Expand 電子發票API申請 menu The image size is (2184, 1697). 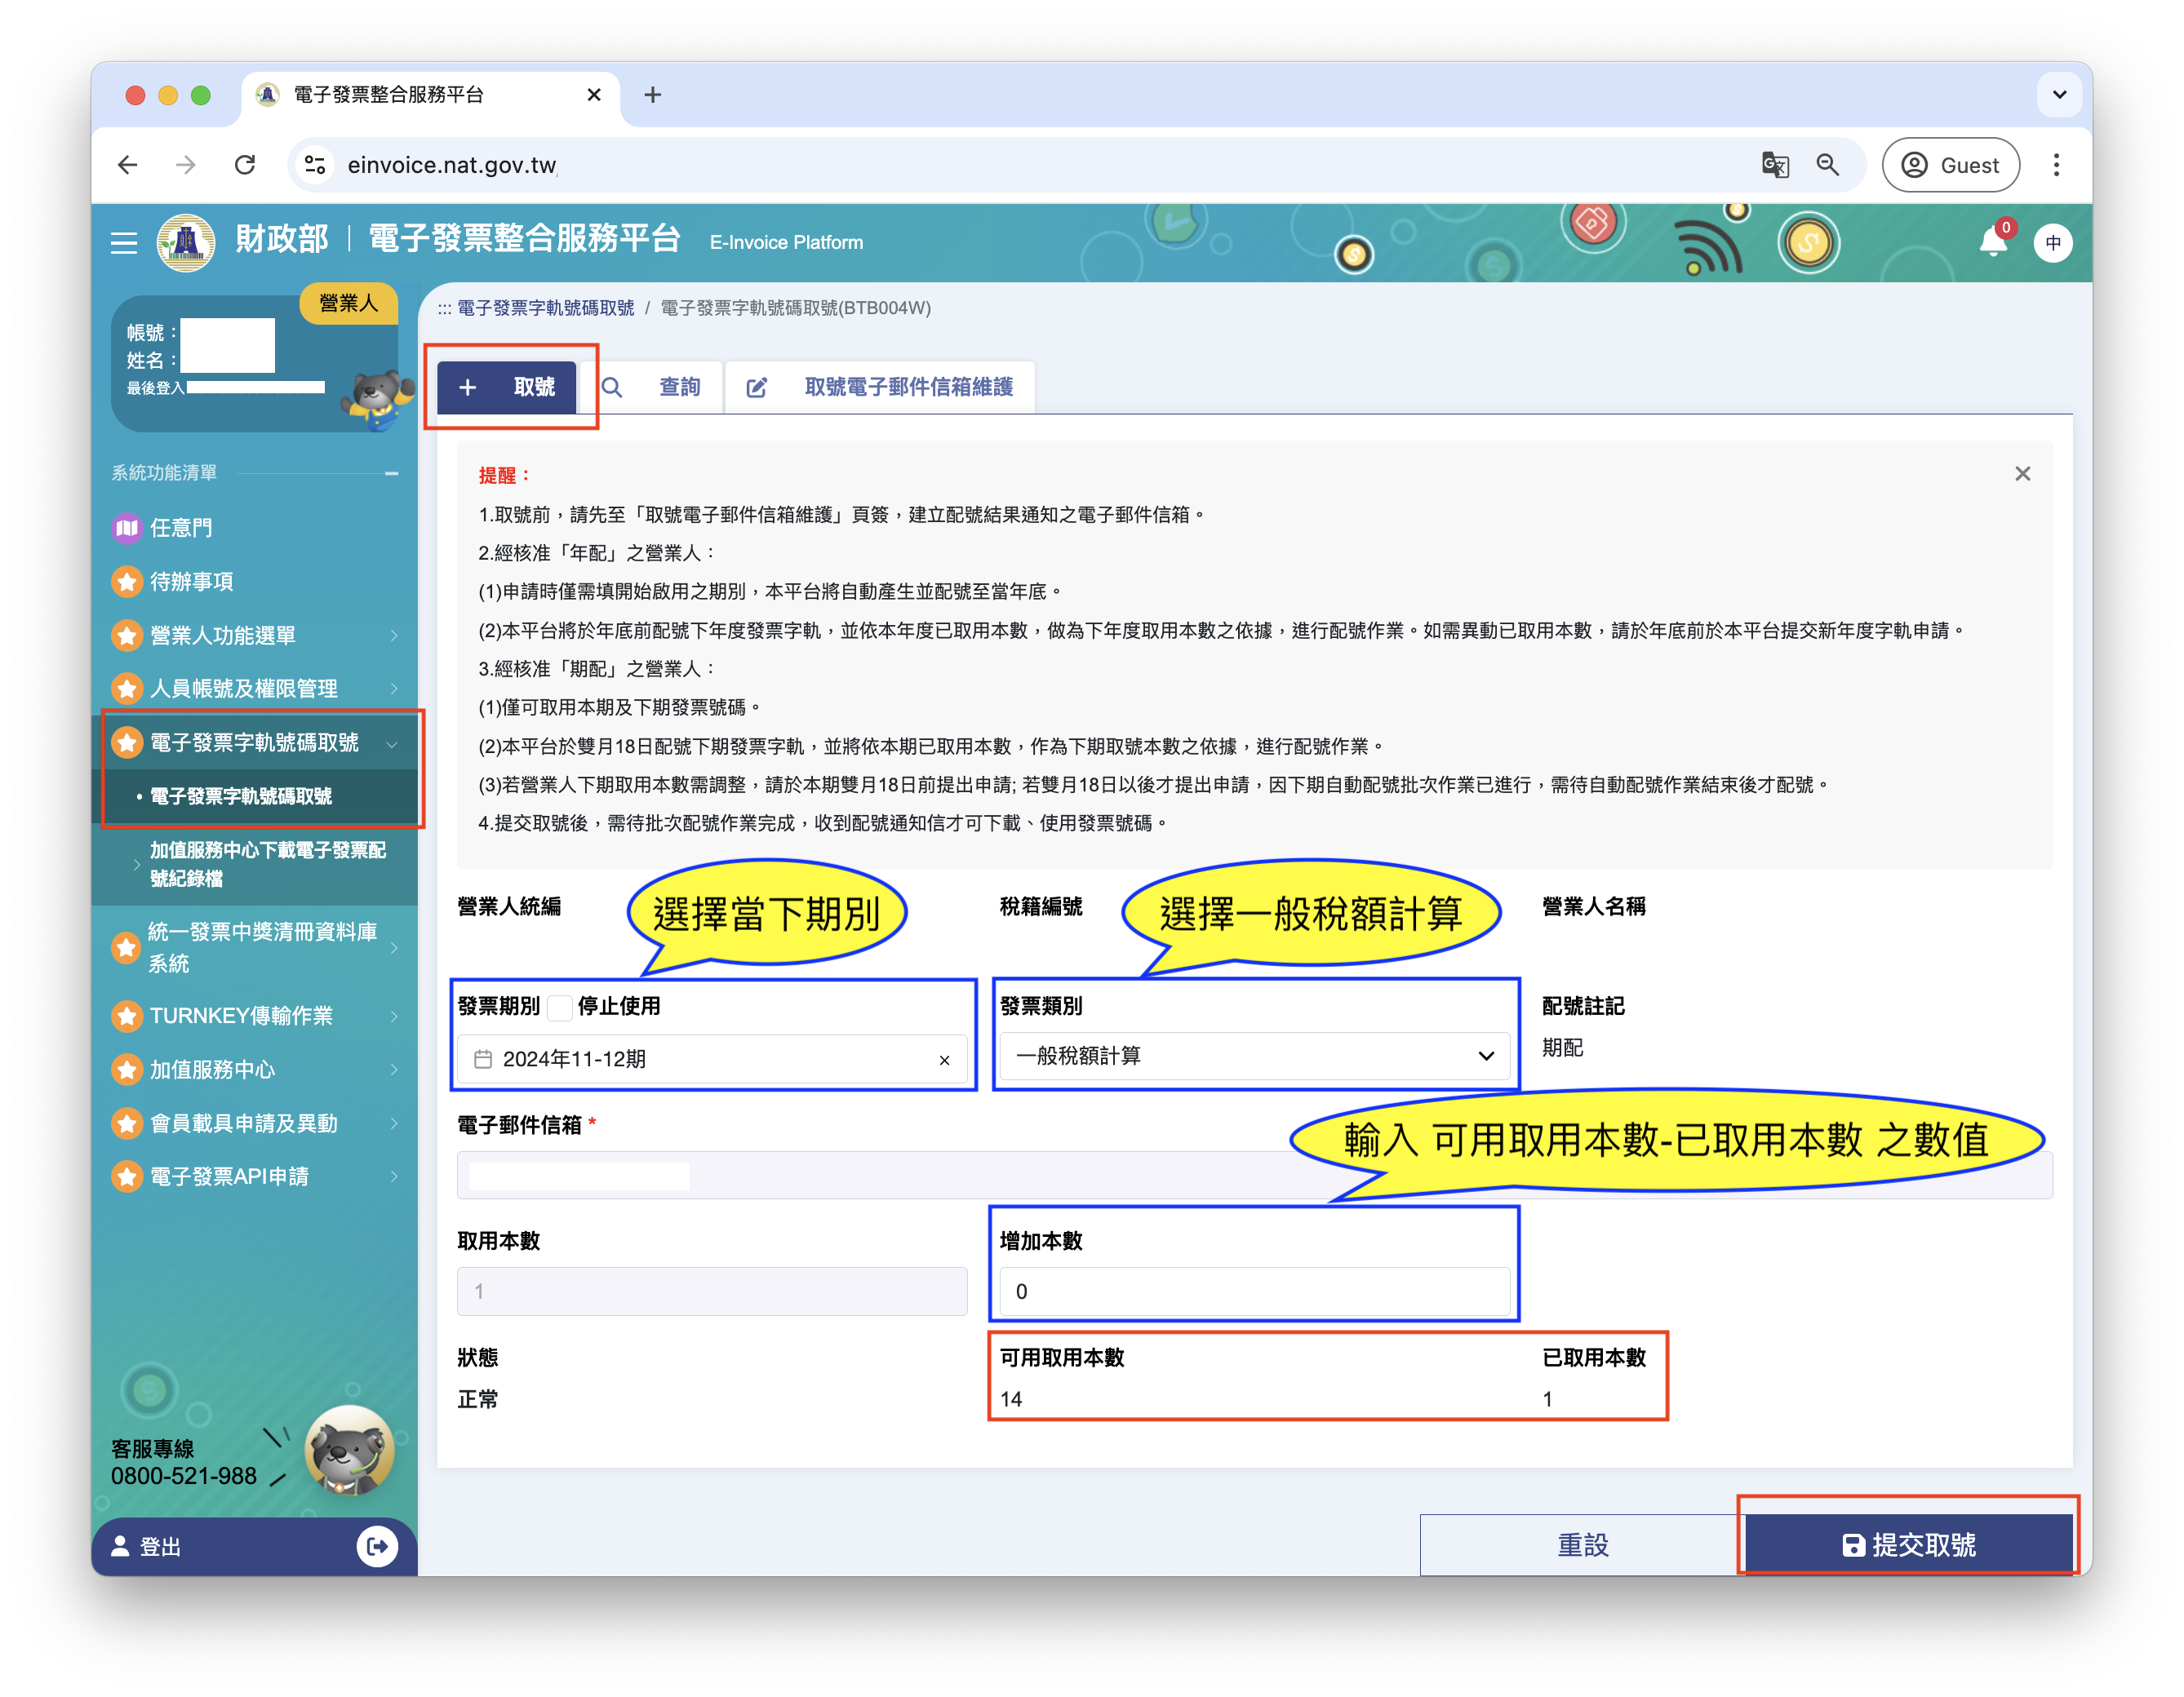(255, 1176)
